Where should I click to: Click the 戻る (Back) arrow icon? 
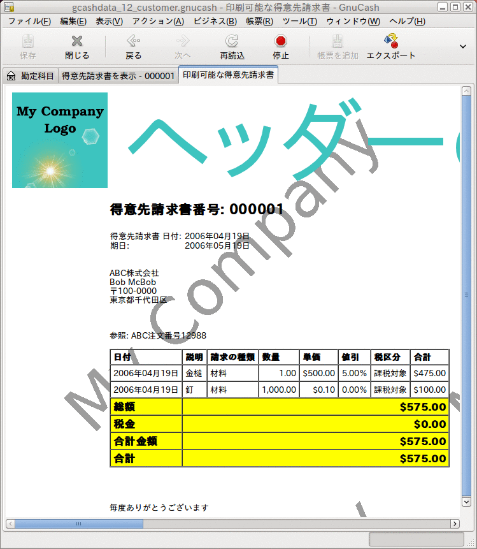(x=133, y=42)
